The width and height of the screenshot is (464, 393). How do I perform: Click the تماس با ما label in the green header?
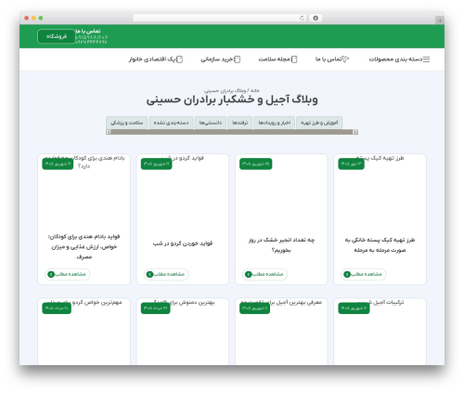click(x=88, y=31)
